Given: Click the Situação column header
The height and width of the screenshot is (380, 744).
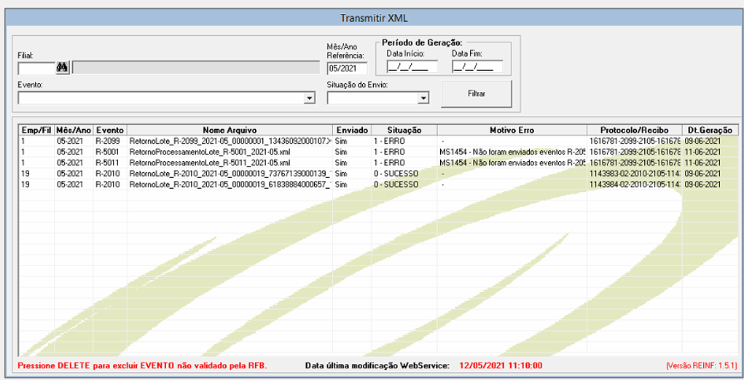Looking at the screenshot, I should pos(404,130).
